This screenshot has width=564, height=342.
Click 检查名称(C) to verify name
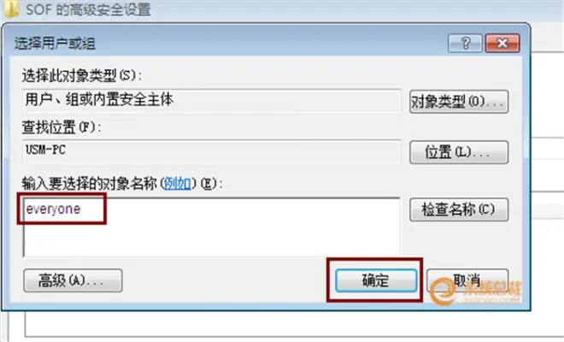pos(459,209)
